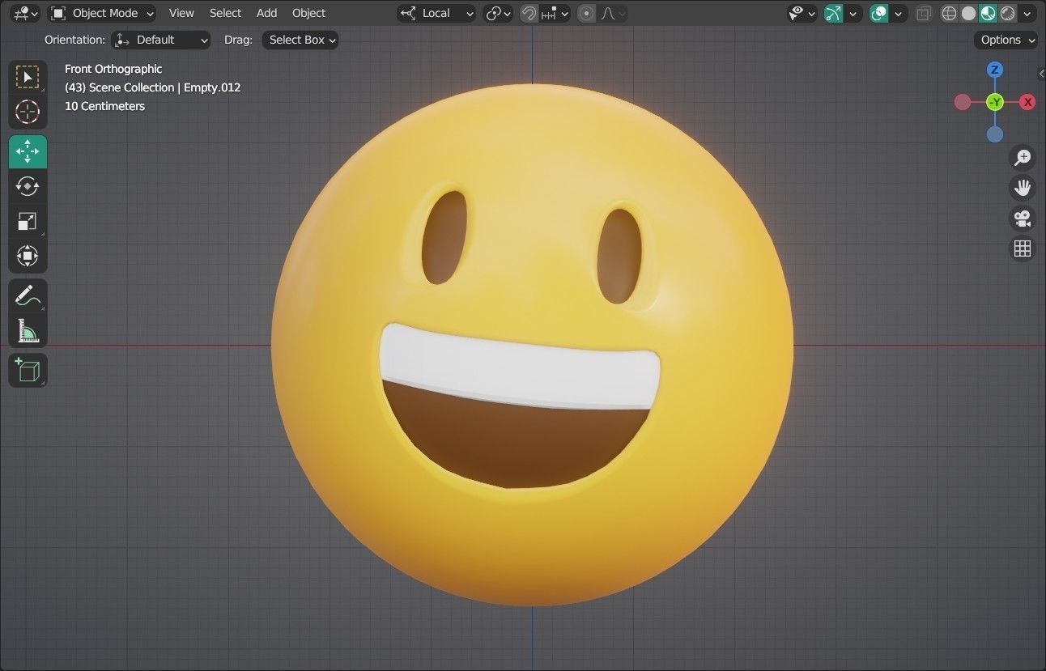Viewport: 1046px width, 671px height.
Task: Open the Orientation Default dropdown
Action: click(160, 40)
